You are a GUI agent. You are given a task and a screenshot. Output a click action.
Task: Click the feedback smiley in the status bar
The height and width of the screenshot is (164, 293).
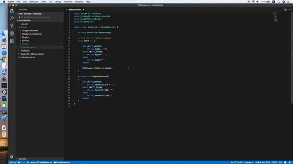(285, 162)
